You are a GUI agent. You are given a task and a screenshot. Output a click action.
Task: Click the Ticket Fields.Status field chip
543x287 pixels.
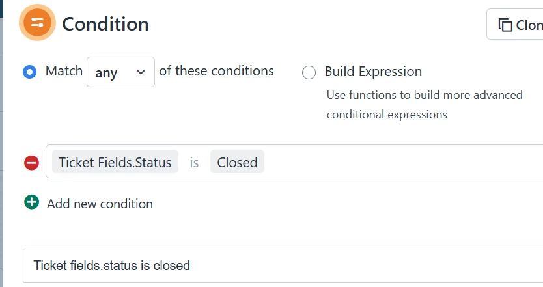click(x=115, y=162)
